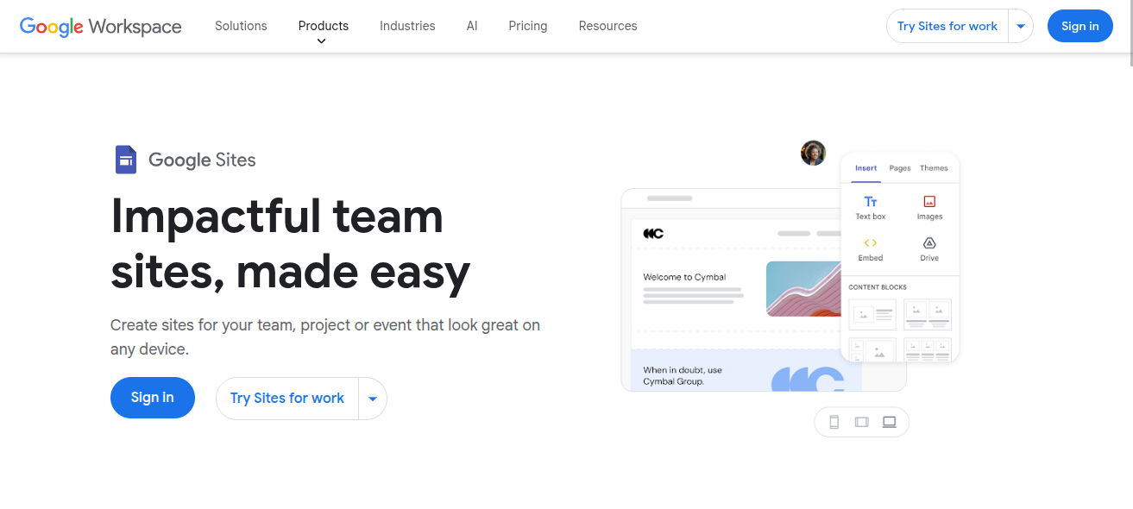Screen dimensions: 1133x509
Task: Expand arrow next to hero Try Sites for work
Action: pyautogui.click(x=373, y=399)
